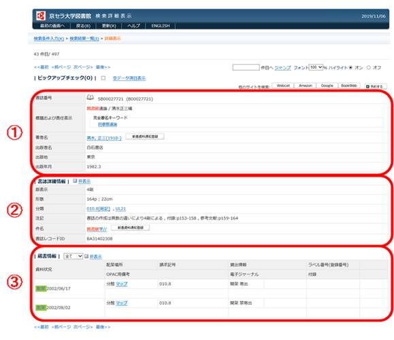Click the jump-to-record number input field
The width and height of the screenshot is (394, 340).
click(246, 67)
